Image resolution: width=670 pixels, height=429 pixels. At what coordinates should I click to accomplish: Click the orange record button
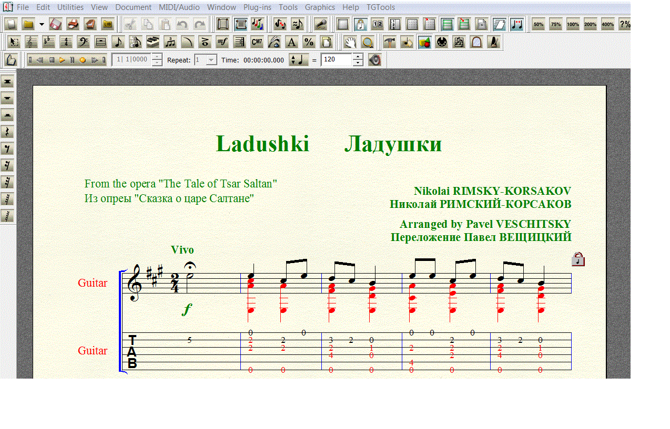point(83,60)
